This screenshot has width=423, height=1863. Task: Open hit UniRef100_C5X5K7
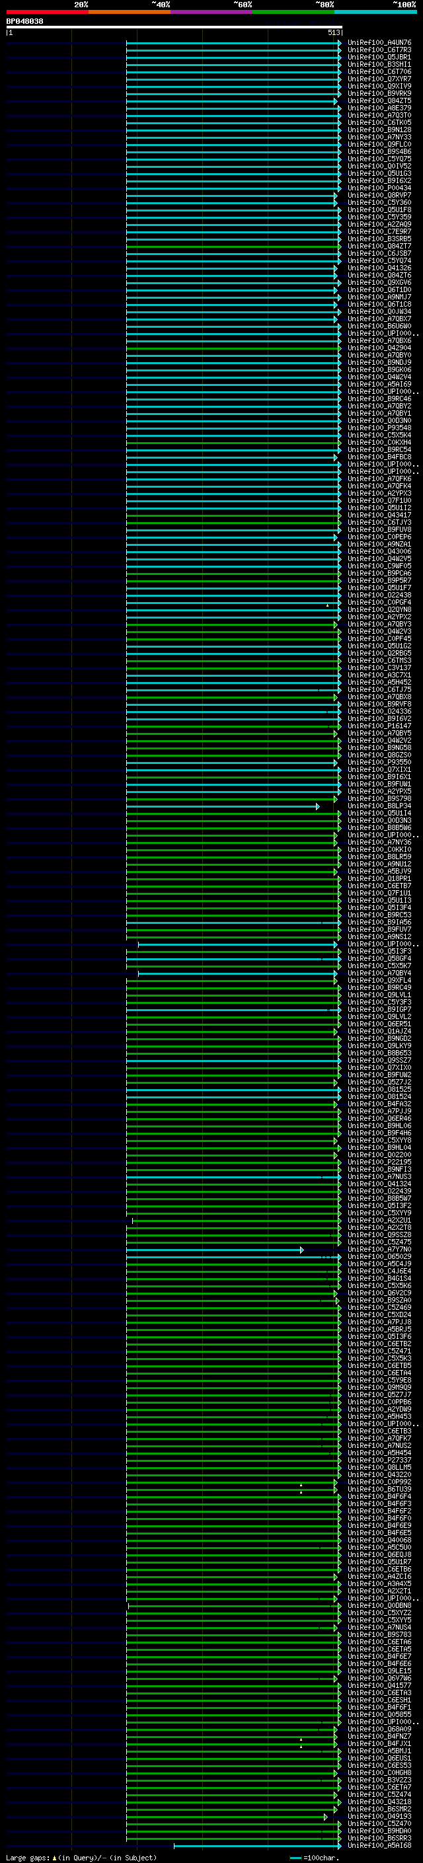[379, 966]
